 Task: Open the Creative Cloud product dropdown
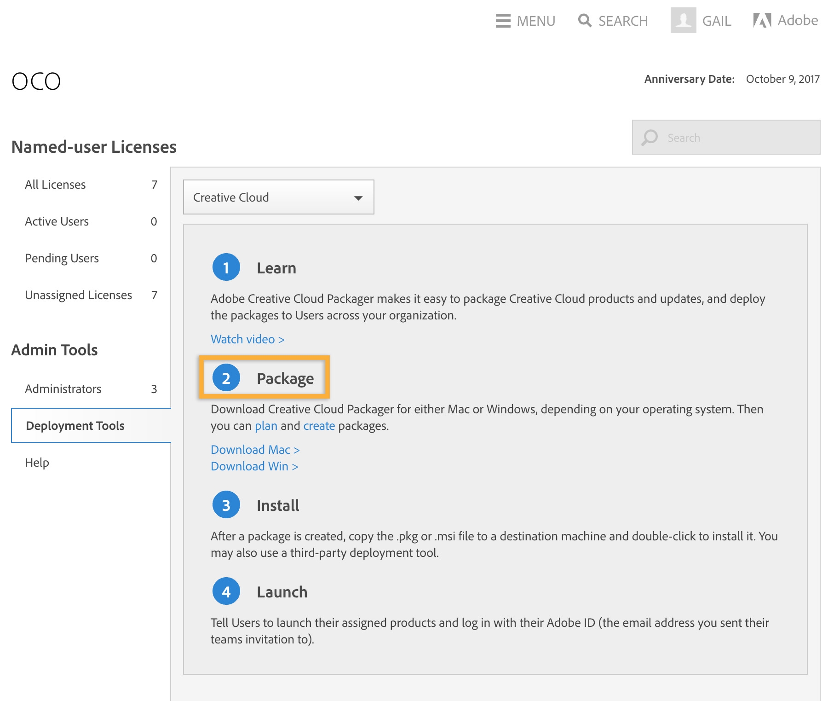coord(278,197)
